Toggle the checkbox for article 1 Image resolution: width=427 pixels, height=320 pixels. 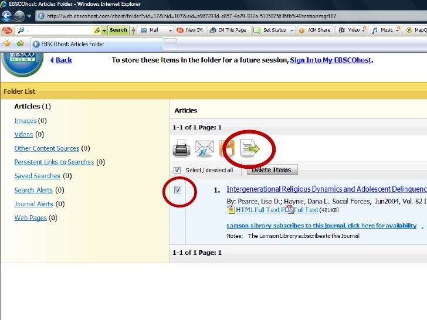(x=178, y=190)
